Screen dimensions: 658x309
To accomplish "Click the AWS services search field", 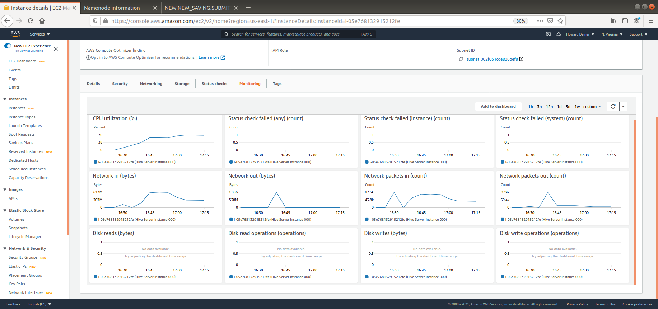I will click(299, 34).
